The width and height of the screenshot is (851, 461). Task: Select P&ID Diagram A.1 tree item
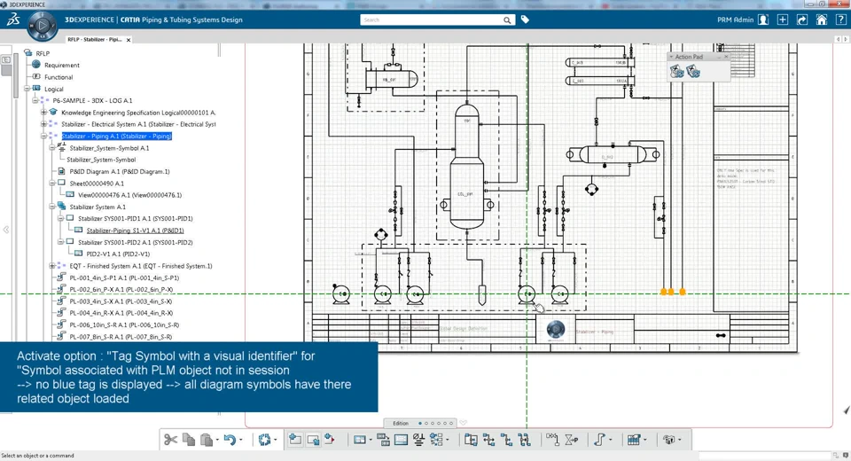click(120, 172)
